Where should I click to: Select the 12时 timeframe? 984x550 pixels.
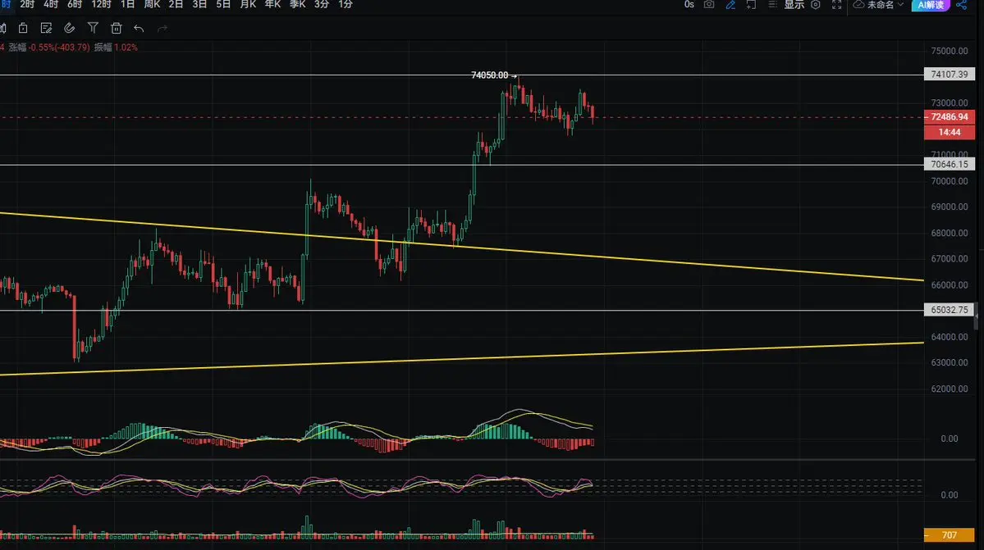pos(101,4)
